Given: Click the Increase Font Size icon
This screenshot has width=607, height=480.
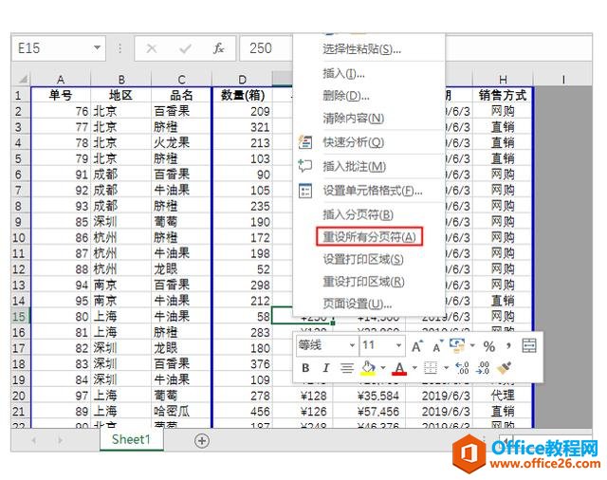Looking at the screenshot, I should pyautogui.click(x=417, y=345).
